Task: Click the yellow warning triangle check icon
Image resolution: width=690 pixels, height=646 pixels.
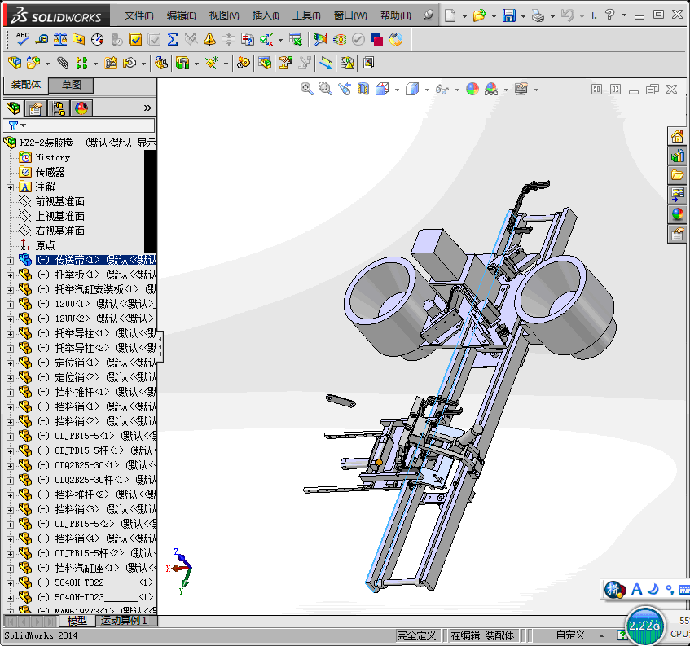Action: click(x=210, y=39)
